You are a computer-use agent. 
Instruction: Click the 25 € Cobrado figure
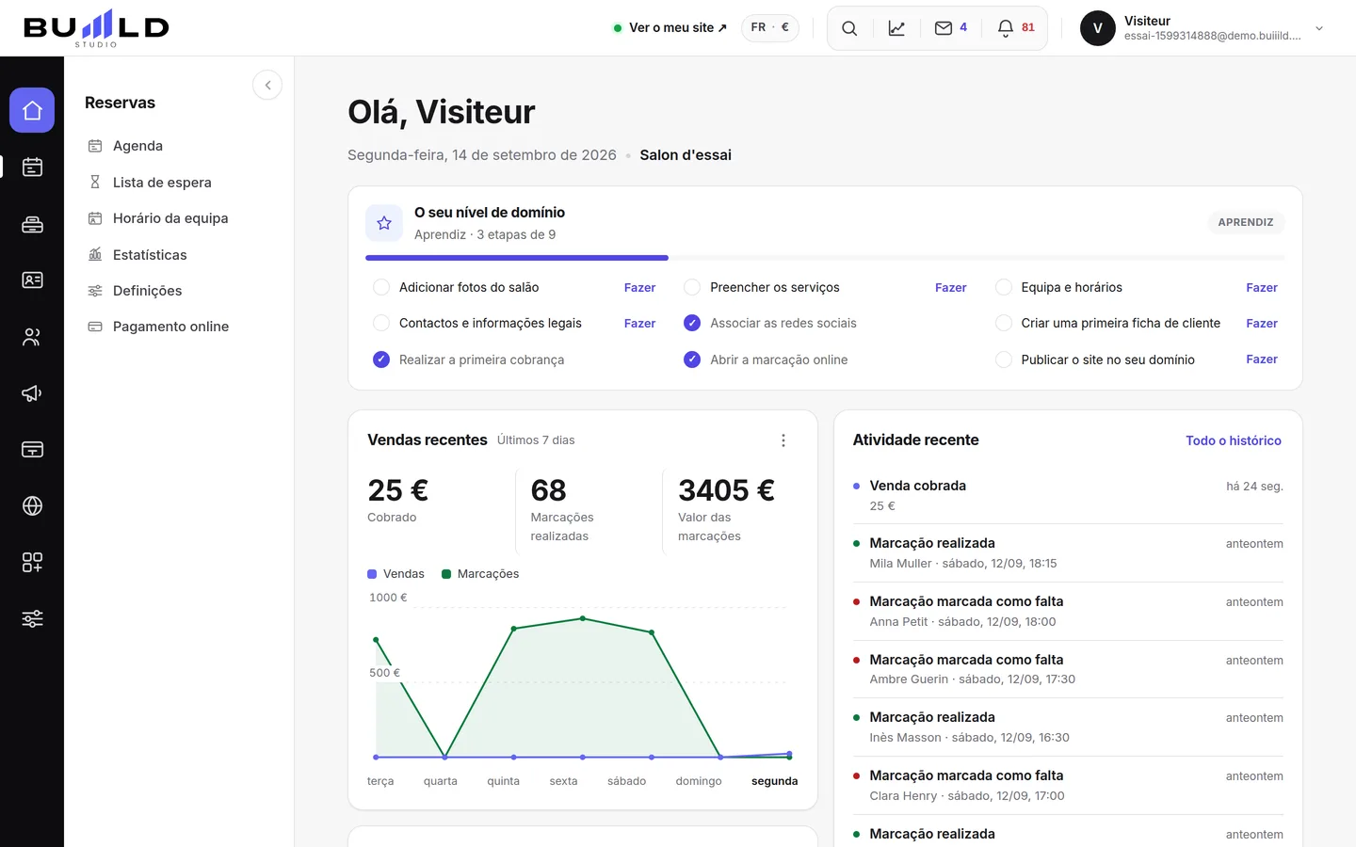click(397, 490)
